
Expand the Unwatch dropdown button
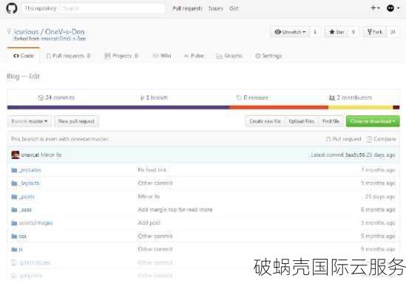[290, 32]
